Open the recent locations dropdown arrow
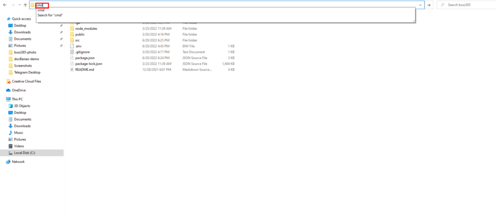The height and width of the screenshot is (217, 496). pyautogui.click(x=18, y=5)
